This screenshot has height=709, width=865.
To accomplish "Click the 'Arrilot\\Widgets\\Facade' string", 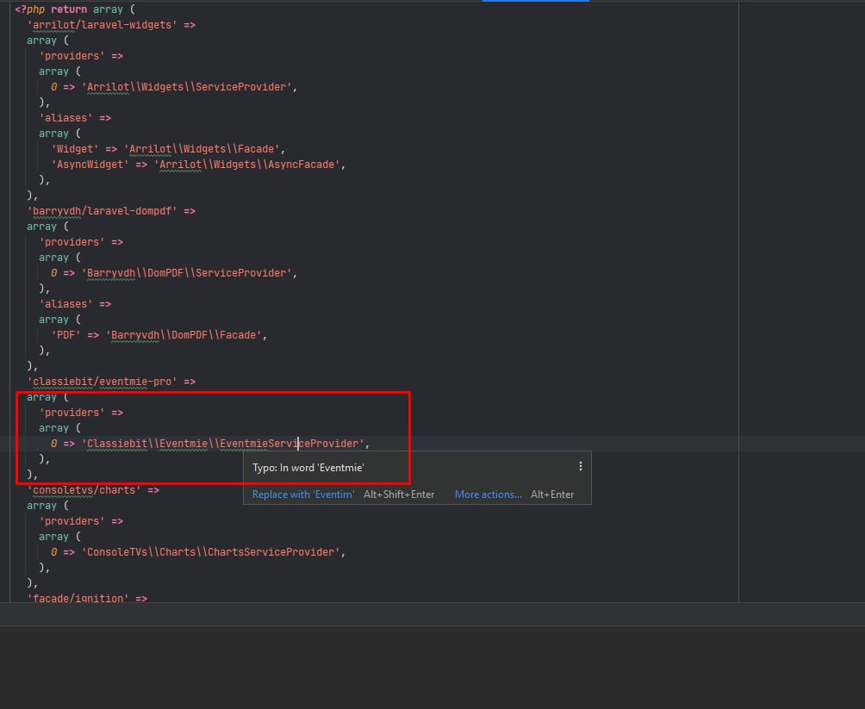I will 202,149.
